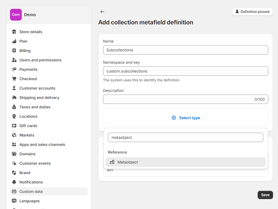Click the Demo store name header

point(30,15)
